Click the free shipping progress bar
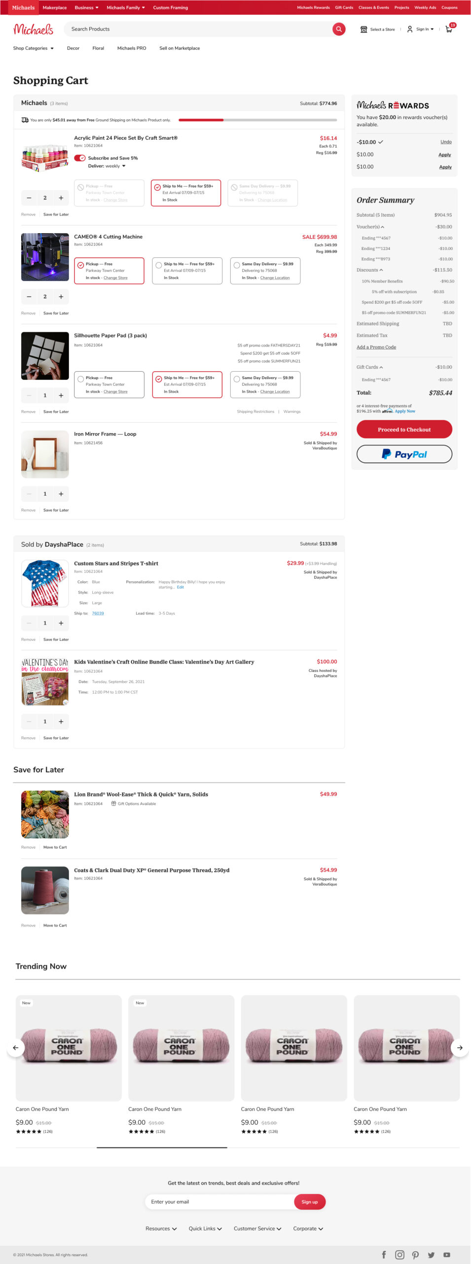Screen dimensions: 471x1264 click(x=257, y=120)
